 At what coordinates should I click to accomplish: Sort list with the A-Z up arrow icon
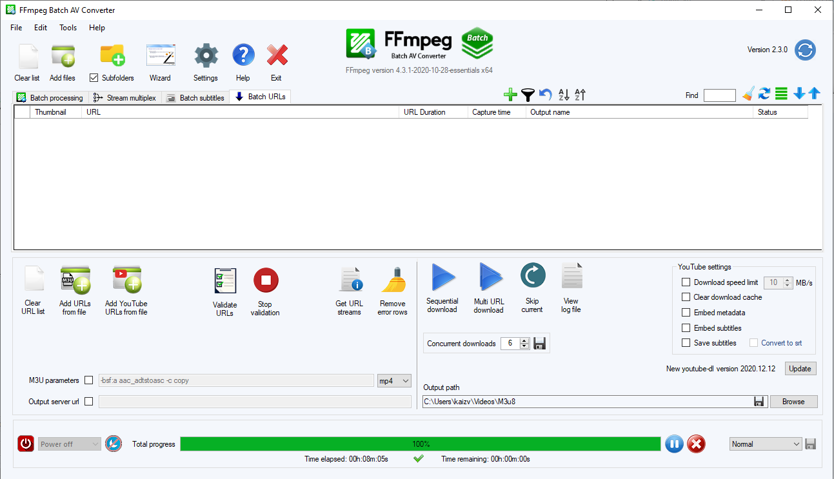pos(581,95)
